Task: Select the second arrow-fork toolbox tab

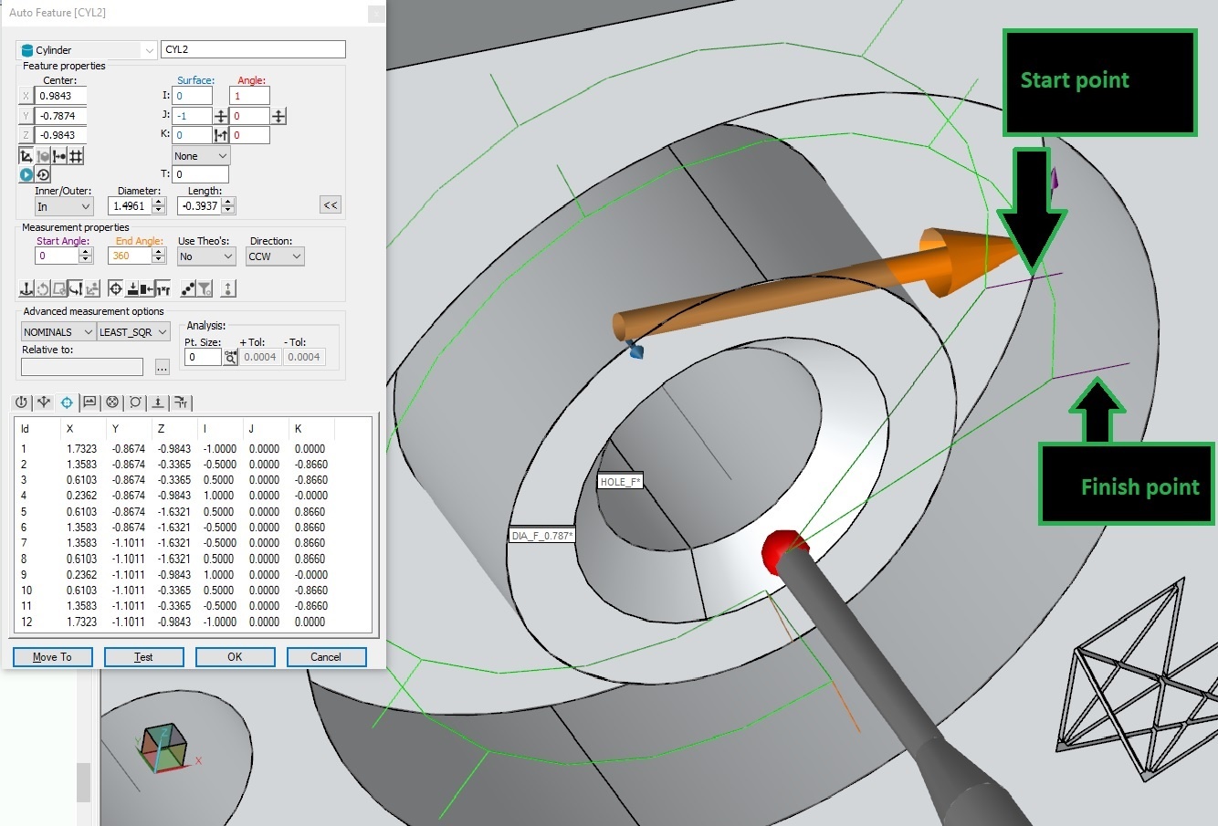Action: point(44,403)
